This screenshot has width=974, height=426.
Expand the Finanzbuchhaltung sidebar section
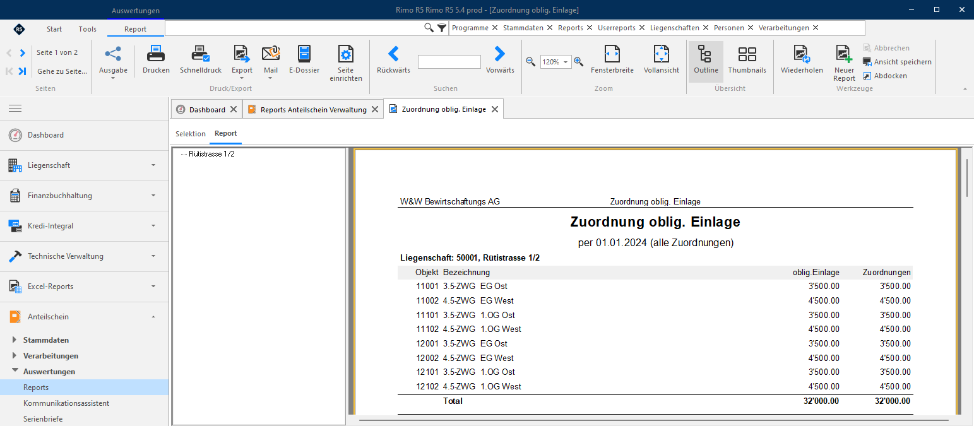[x=153, y=196]
